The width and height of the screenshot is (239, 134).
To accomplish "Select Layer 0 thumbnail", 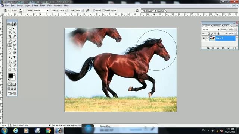I will click(x=212, y=38).
